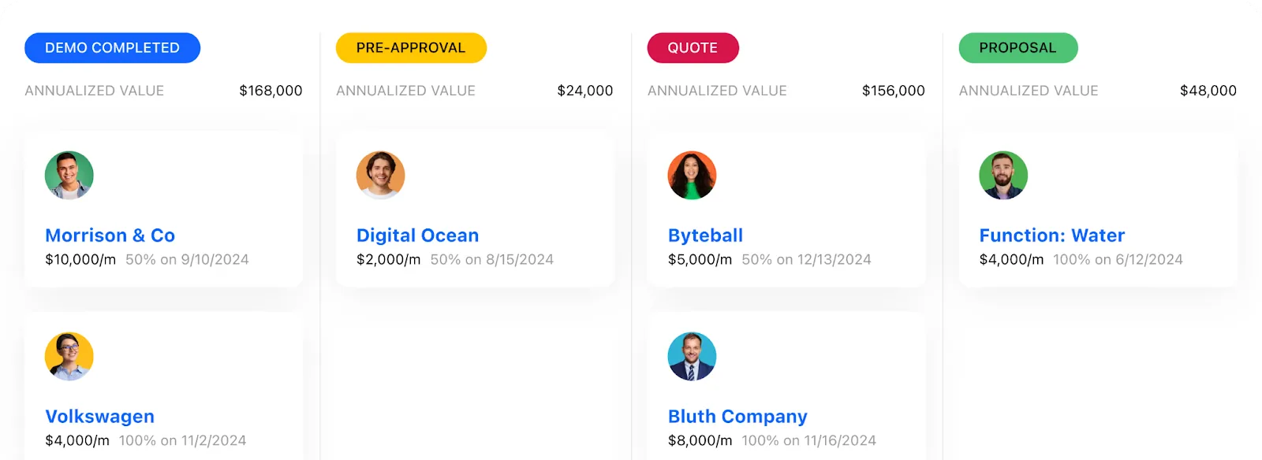Click the Morrison & Co contact avatar

coord(69,175)
